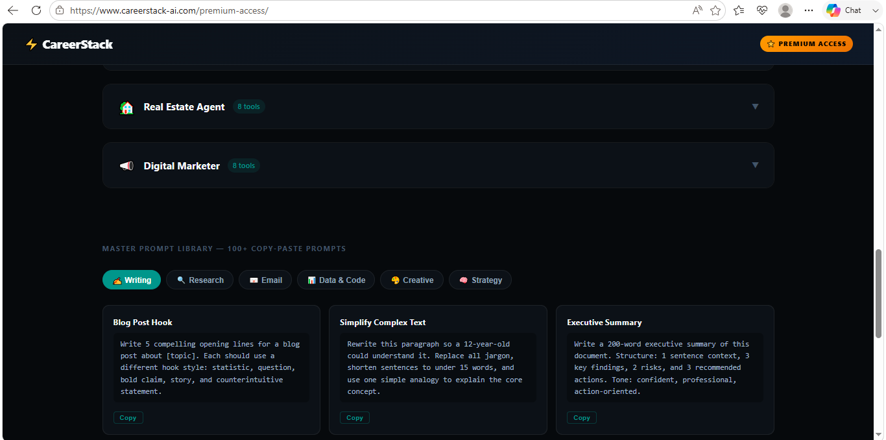Open the Favorites list icon
The width and height of the screenshot is (886, 440).
point(739,10)
